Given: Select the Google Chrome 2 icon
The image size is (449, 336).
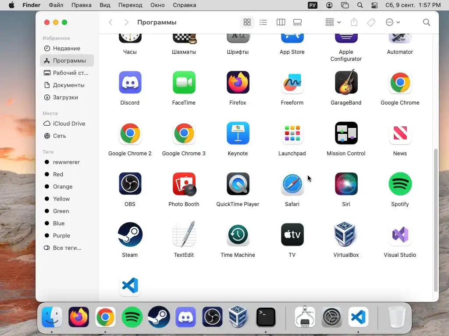Looking at the screenshot, I should click(x=130, y=133).
